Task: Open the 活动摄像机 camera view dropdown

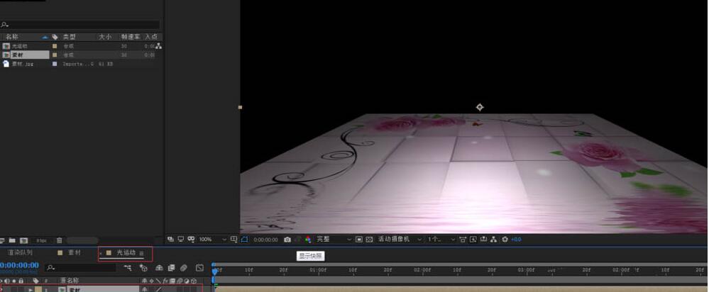Action: (400, 240)
